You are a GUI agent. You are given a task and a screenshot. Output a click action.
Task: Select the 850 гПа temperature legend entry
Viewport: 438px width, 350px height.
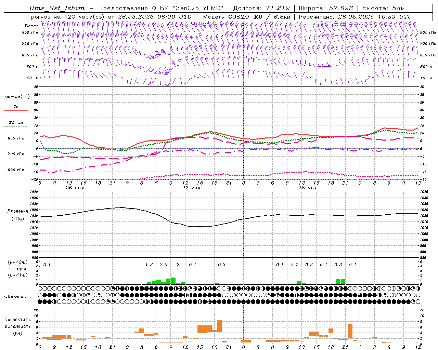tap(16, 138)
